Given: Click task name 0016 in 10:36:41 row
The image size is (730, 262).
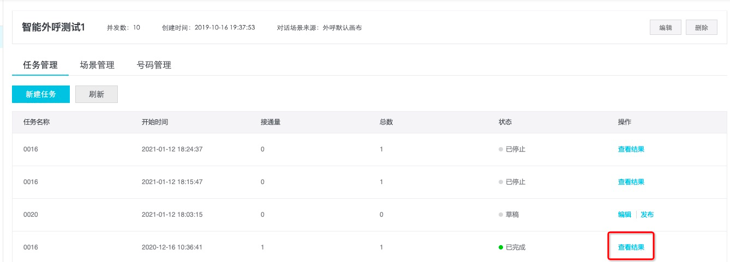Looking at the screenshot, I should [31, 247].
